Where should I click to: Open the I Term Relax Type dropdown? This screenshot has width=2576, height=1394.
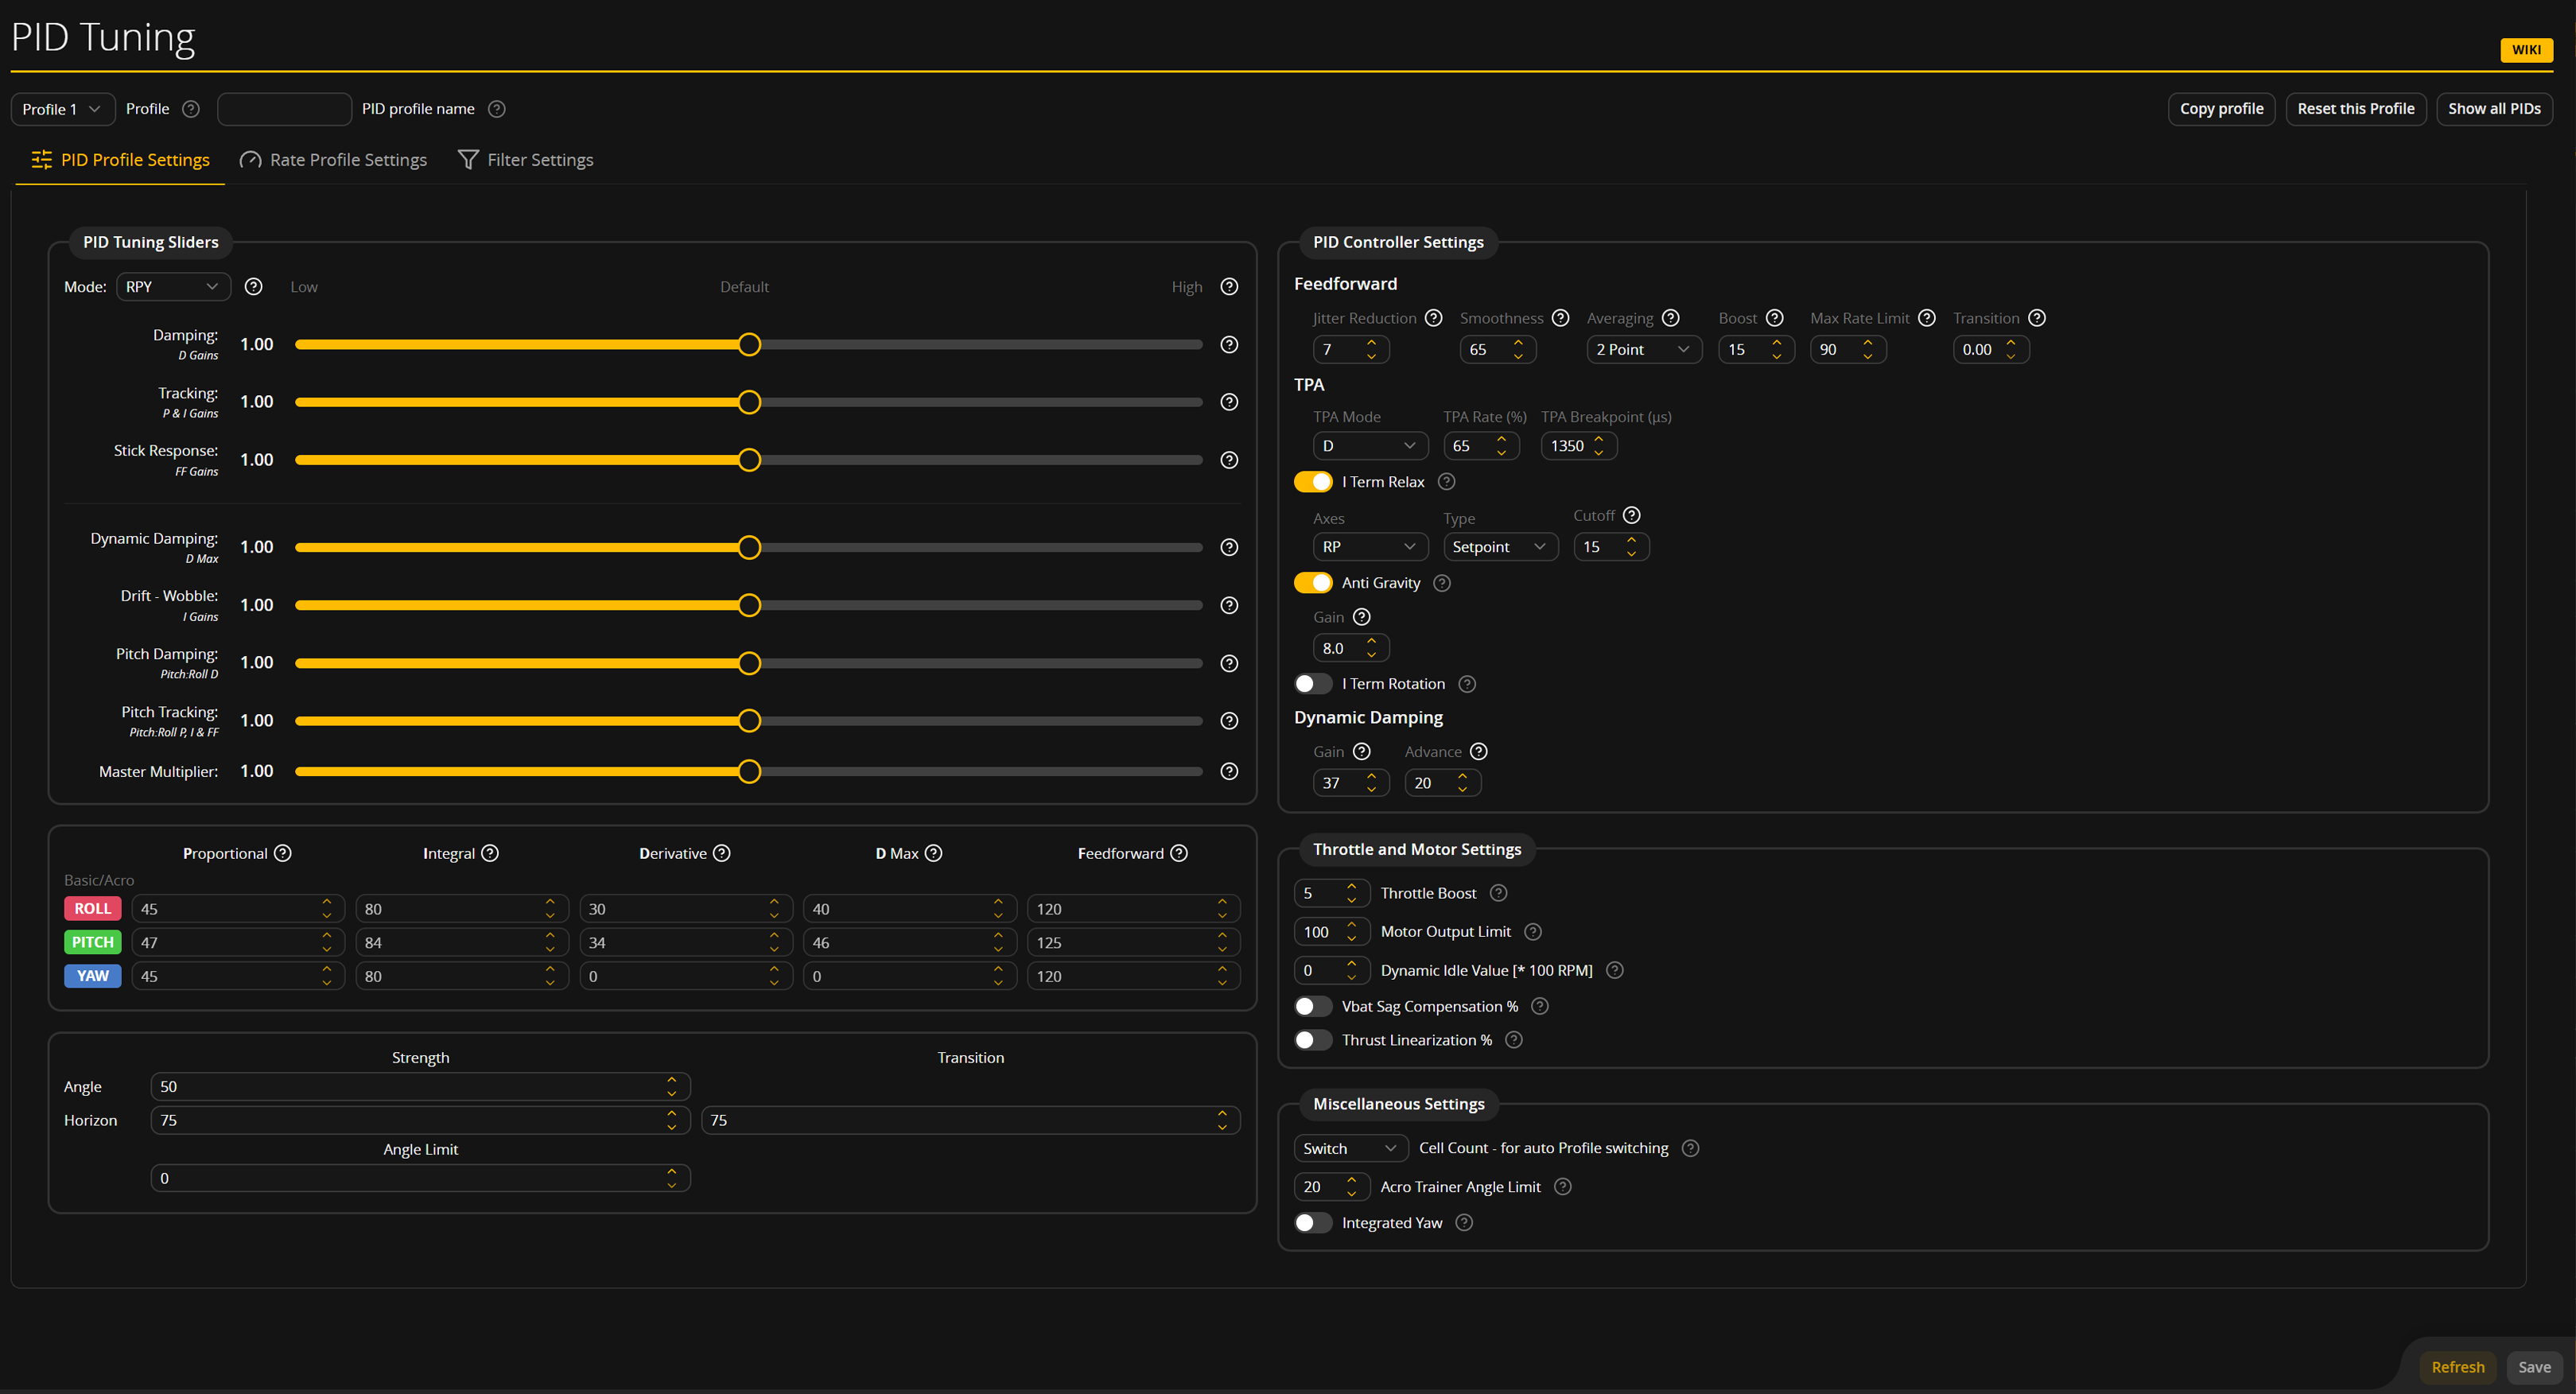[x=1500, y=547]
